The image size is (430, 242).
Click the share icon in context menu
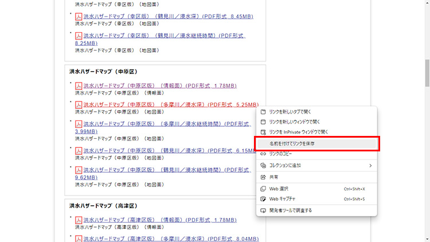(264, 177)
